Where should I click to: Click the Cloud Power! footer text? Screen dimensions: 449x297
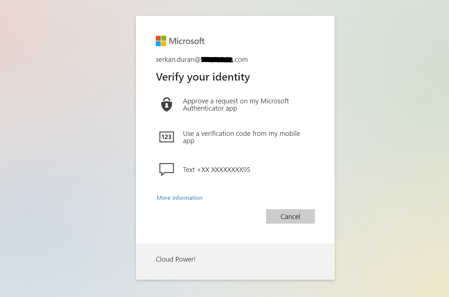pos(176,259)
